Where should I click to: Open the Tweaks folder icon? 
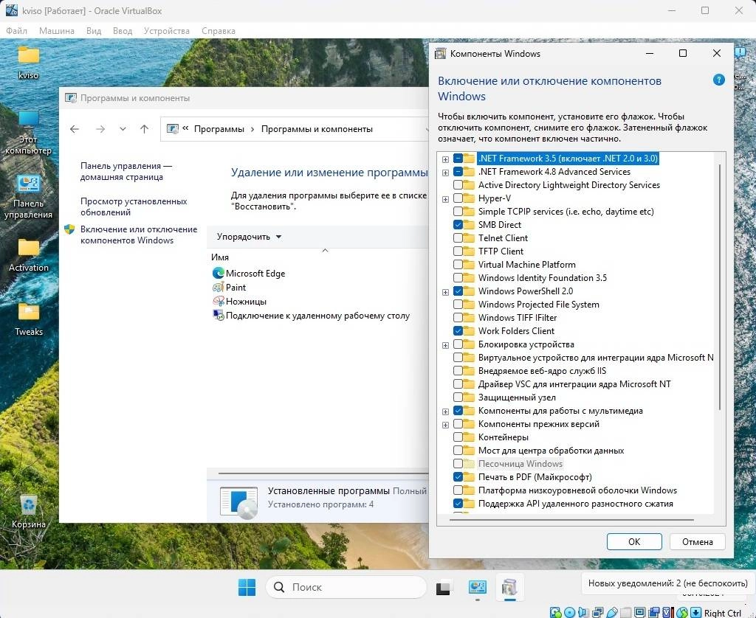[29, 319]
